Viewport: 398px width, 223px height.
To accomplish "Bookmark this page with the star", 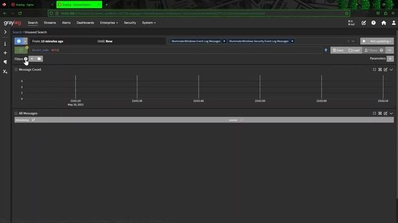I will (347, 14).
